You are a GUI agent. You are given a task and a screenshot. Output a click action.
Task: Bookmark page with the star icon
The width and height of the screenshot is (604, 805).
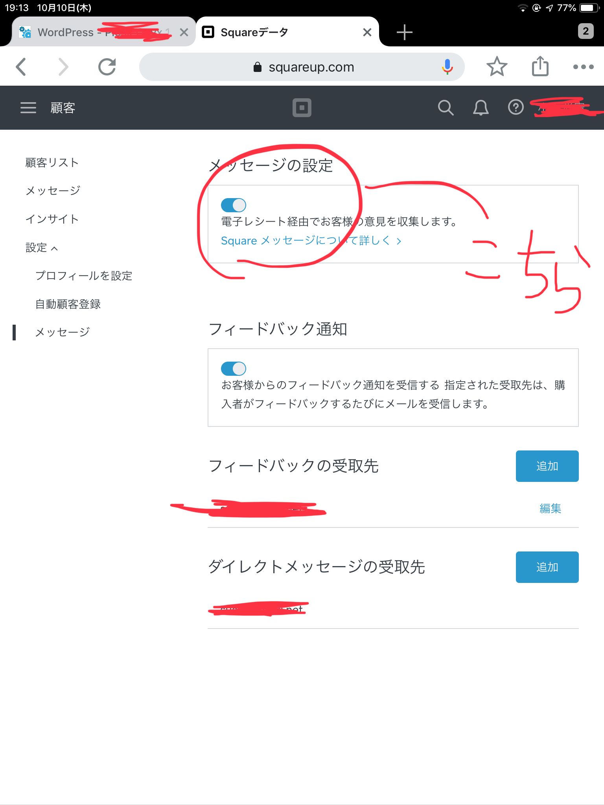[x=497, y=67]
